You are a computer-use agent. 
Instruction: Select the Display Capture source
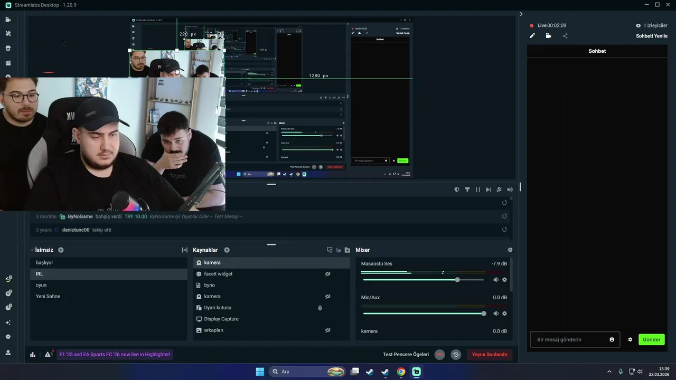[271, 319]
